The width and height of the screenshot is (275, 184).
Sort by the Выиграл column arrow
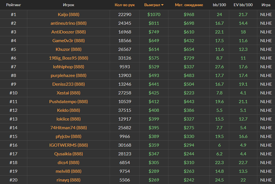coord(163,5)
